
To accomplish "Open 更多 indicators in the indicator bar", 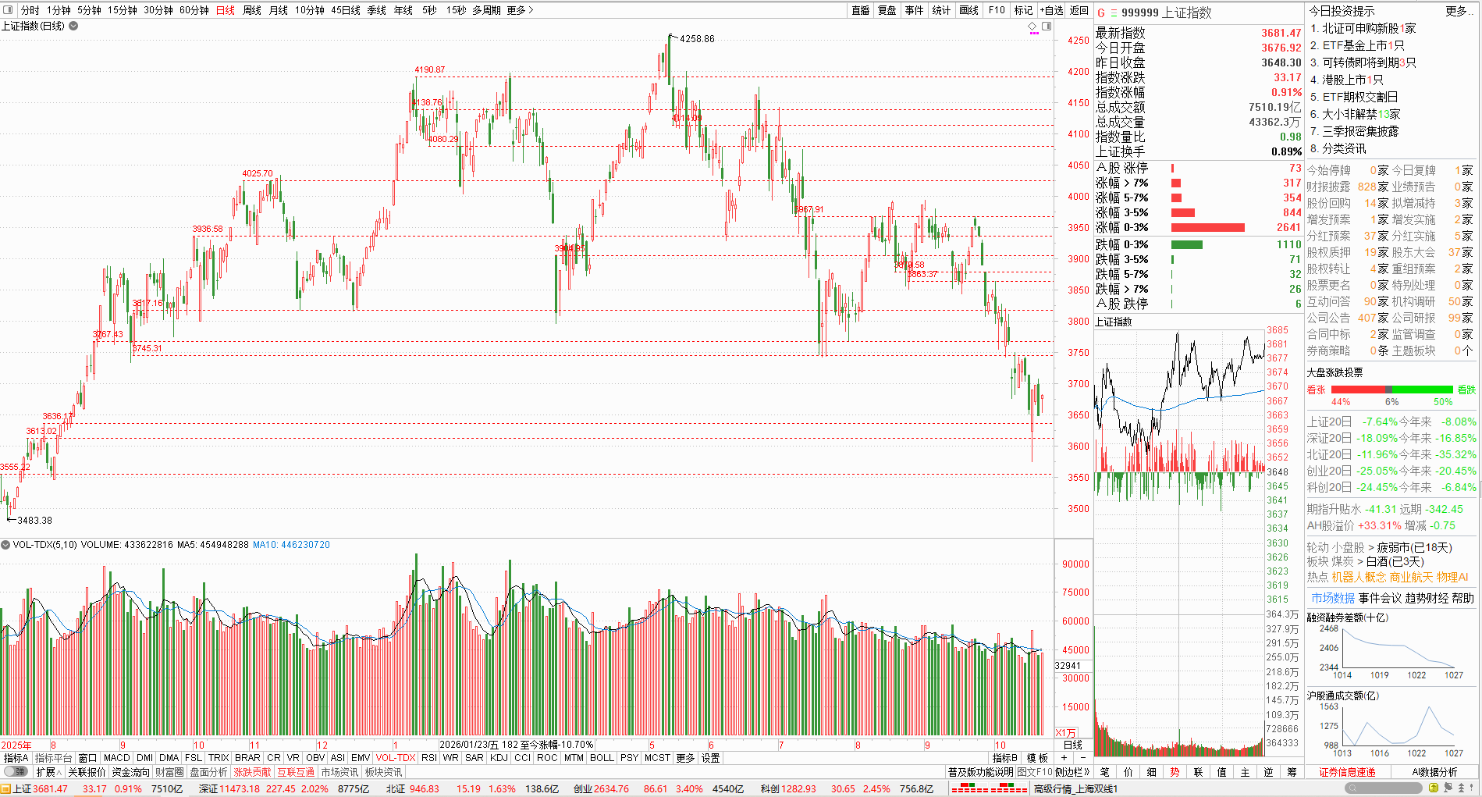I will (685, 758).
